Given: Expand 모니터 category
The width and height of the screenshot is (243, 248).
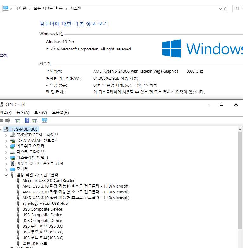Looking at the screenshot, I should click(x=6, y=169).
